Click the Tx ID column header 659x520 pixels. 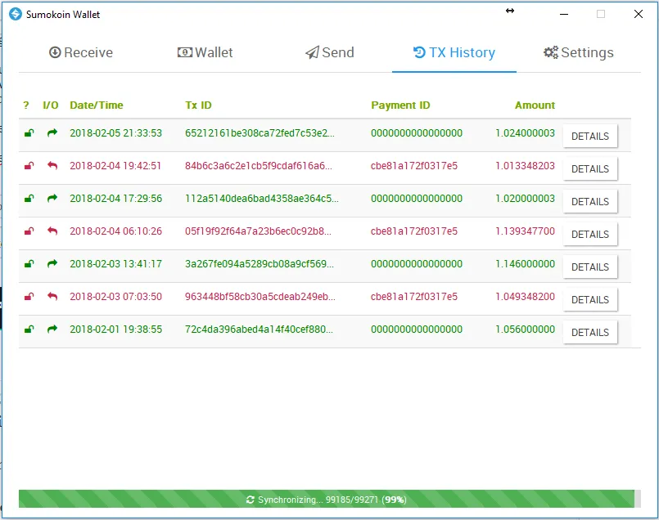[x=198, y=105]
